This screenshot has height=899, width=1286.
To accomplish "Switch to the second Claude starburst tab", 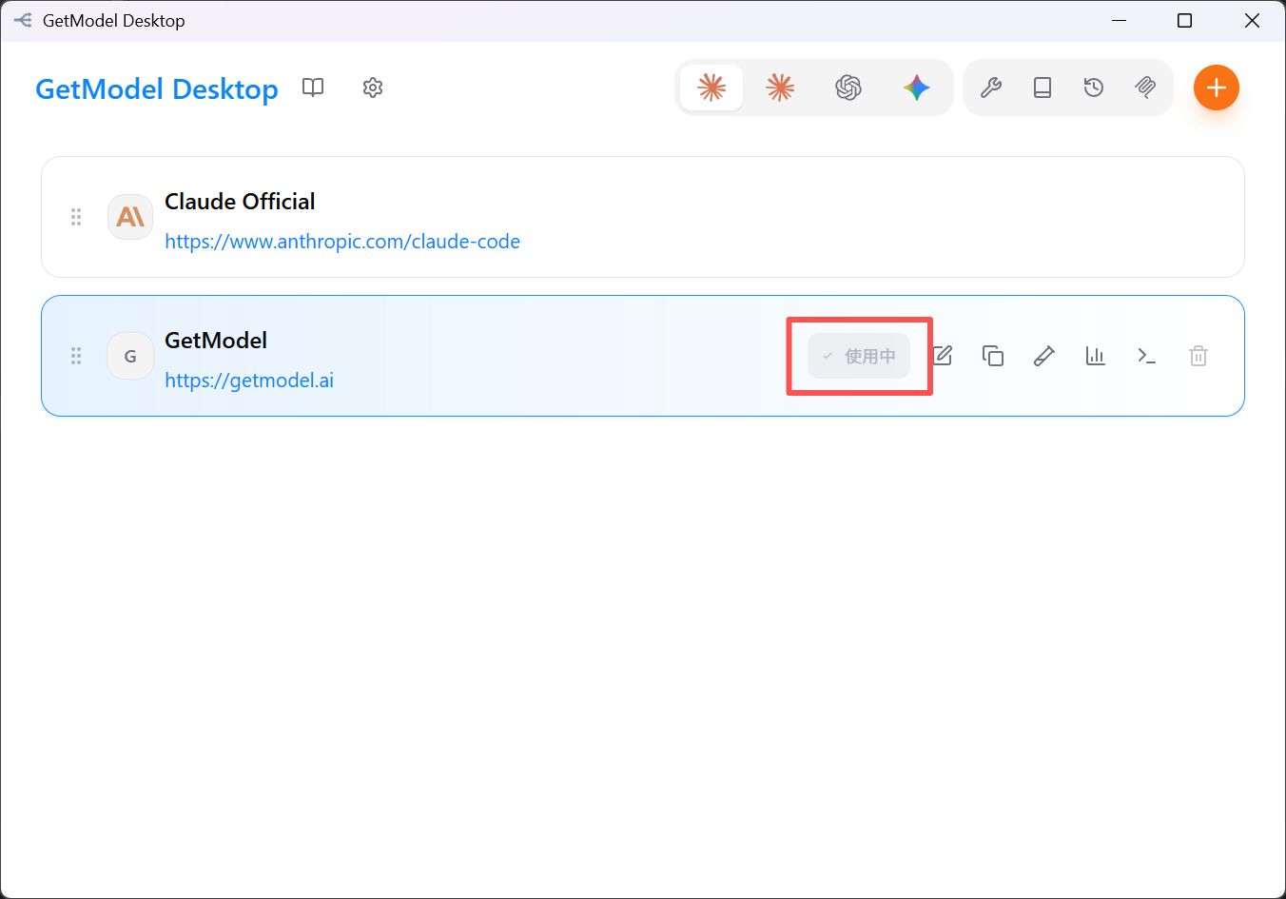I will point(780,88).
